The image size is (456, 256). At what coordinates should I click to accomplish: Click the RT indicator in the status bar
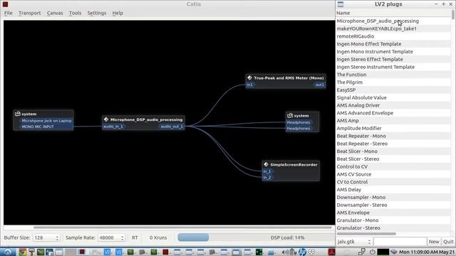[135, 238]
